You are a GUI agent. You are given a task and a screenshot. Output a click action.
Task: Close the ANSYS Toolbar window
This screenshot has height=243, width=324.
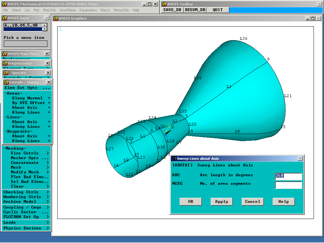click(320, 4)
